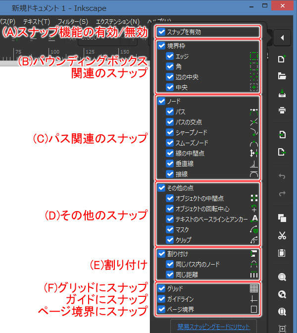Click the guideline icon beside ガイドライン
This screenshot has width=297, height=333.
click(x=254, y=299)
